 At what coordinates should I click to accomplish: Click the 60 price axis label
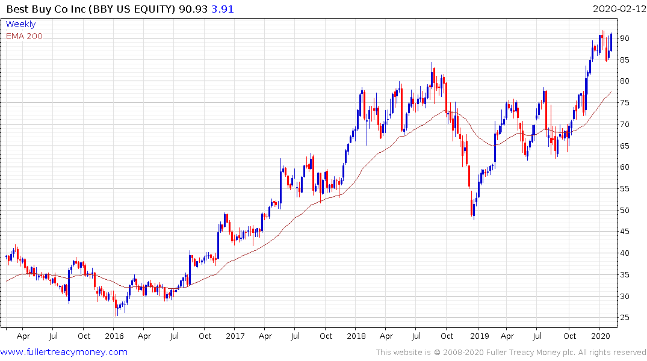click(x=625, y=167)
